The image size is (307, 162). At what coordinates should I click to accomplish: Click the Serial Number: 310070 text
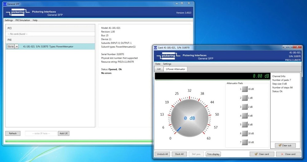113,54
